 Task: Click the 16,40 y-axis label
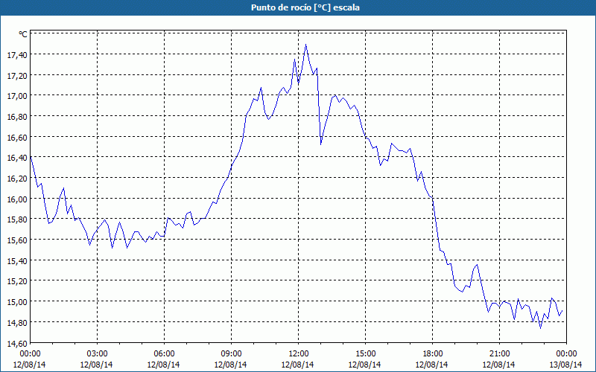[17, 158]
